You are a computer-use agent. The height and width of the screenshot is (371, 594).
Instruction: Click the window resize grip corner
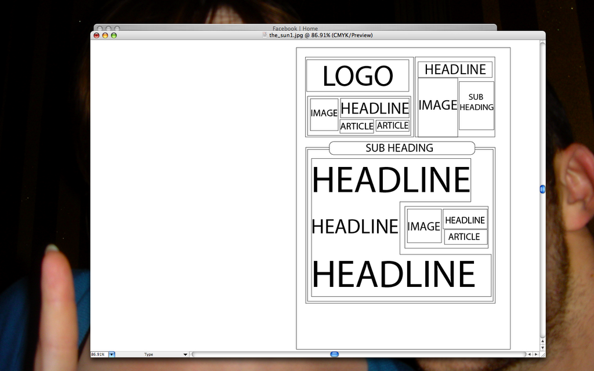coord(542,354)
